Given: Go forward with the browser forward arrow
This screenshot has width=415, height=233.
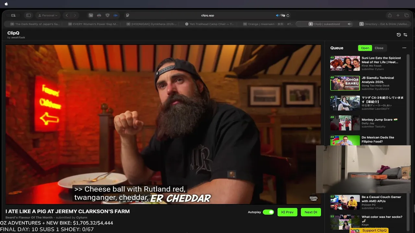Looking at the screenshot, I should coord(75,15).
